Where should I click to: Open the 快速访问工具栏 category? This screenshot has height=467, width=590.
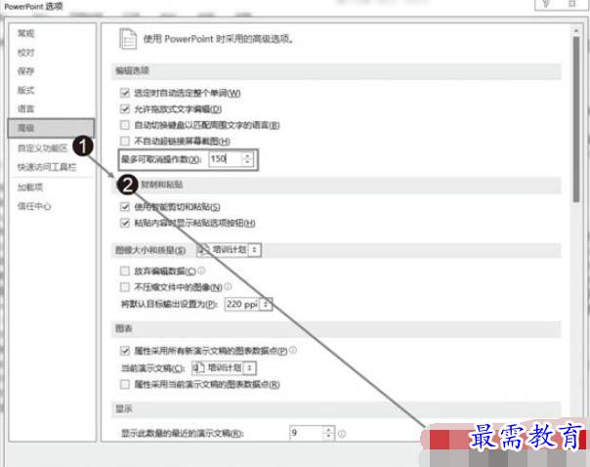pos(47,167)
